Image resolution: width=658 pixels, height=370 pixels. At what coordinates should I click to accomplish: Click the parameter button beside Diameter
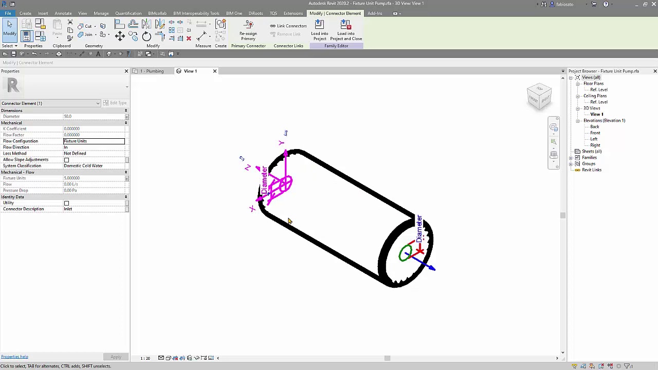tap(126, 117)
